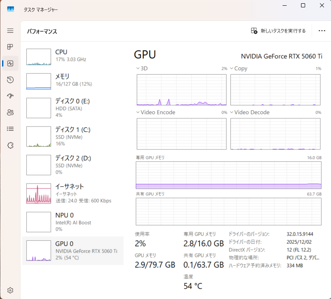Open the Users page icon
The height and width of the screenshot is (299, 331).
point(10,113)
